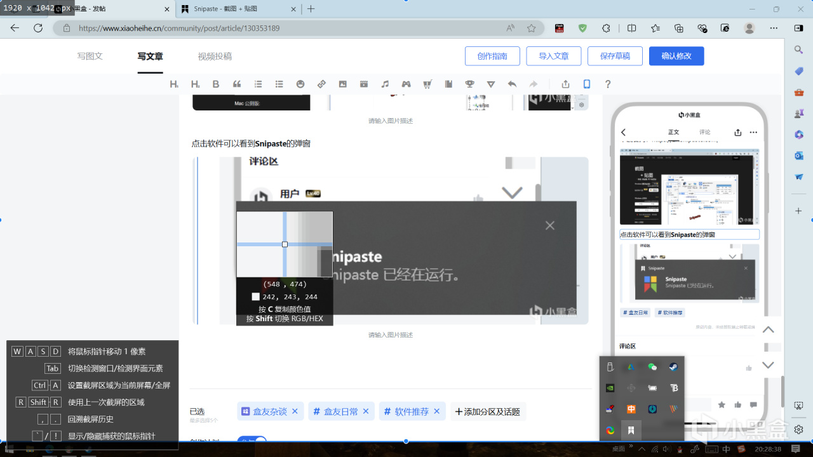The image size is (813, 457).
Task: Click the trophy icon in editor toolbar
Action: point(470,84)
